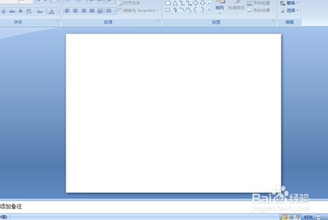Zoom out with the minus button
The image size is (328, 220).
pyautogui.click(x=319, y=217)
